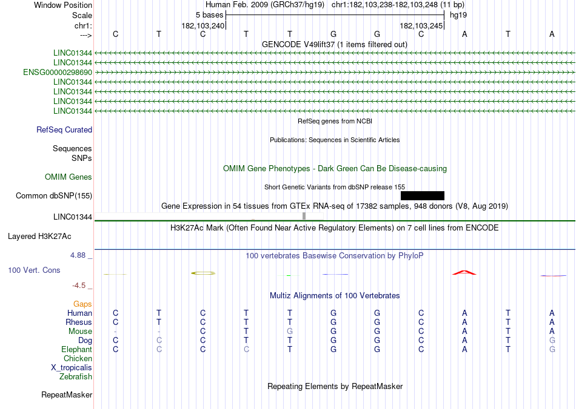Click the hg19 label beside scale bar
This screenshot has height=409, width=576.
tap(458, 15)
